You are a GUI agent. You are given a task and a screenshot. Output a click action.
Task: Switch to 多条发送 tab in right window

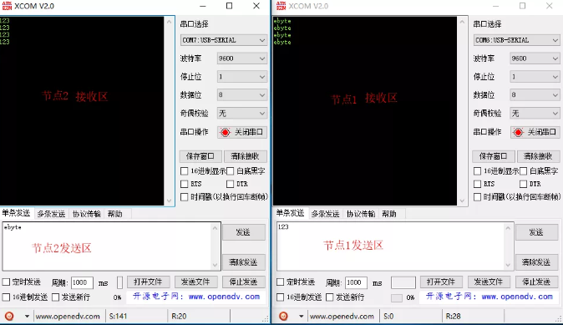(325, 214)
